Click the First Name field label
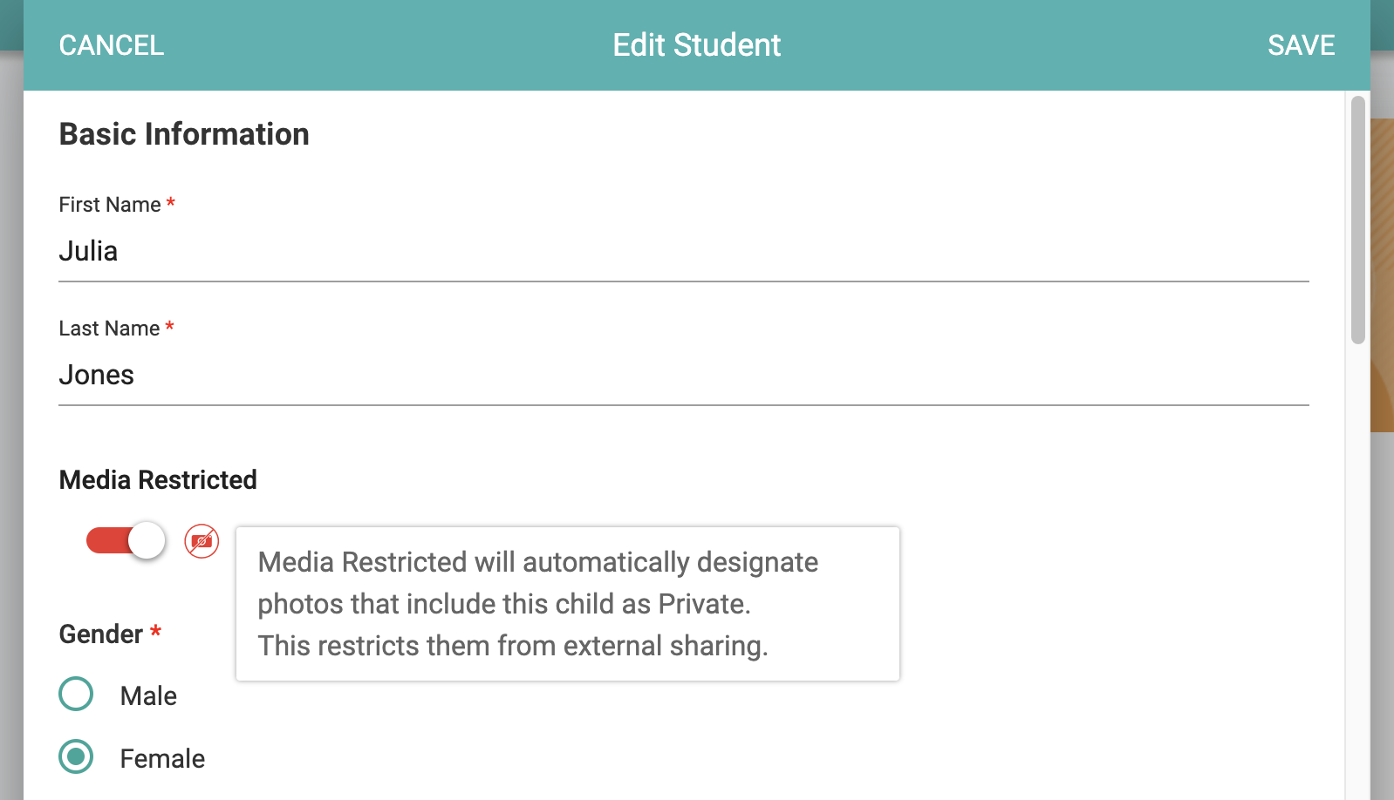Image resolution: width=1394 pixels, height=800 pixels. point(110,205)
